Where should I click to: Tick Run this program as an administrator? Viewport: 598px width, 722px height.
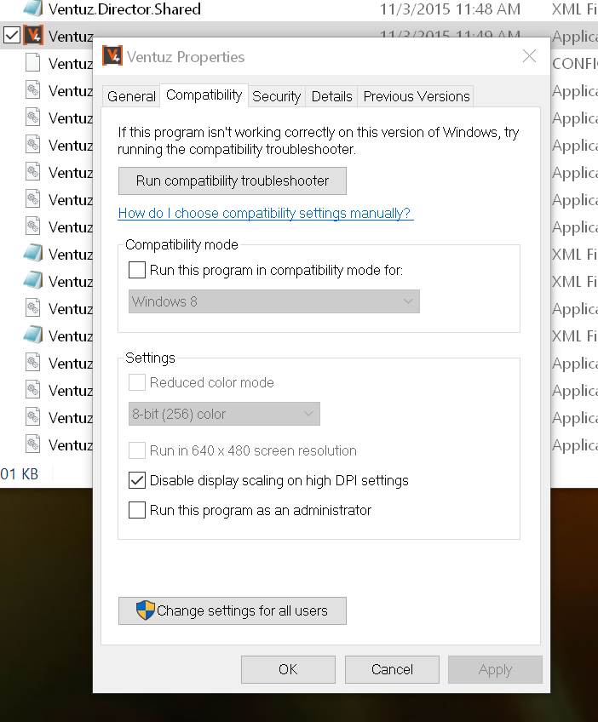[137, 510]
